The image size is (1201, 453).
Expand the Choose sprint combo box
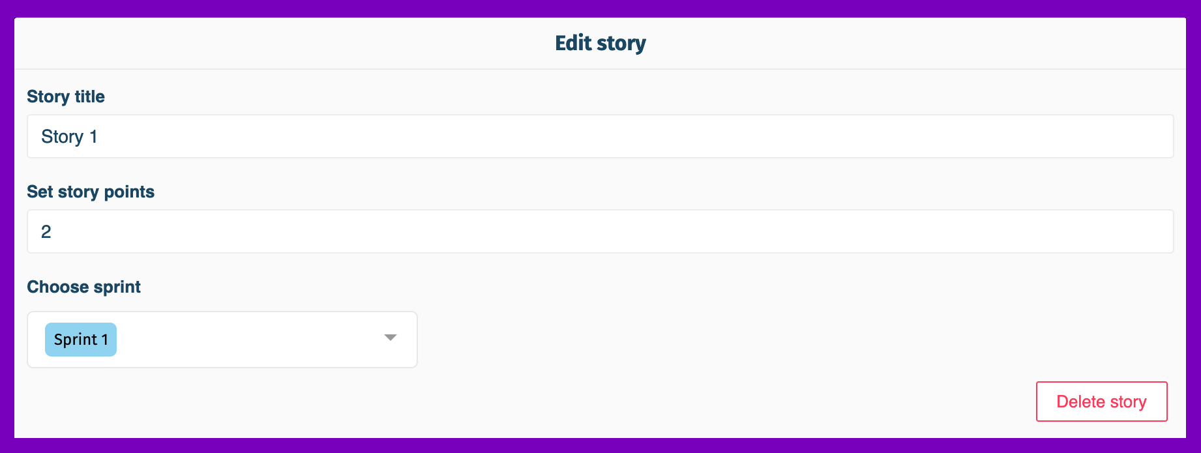click(x=222, y=340)
